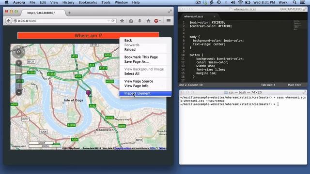Click the Wi-Fi status icon
310x174 pixels.
click(x=240, y=2)
